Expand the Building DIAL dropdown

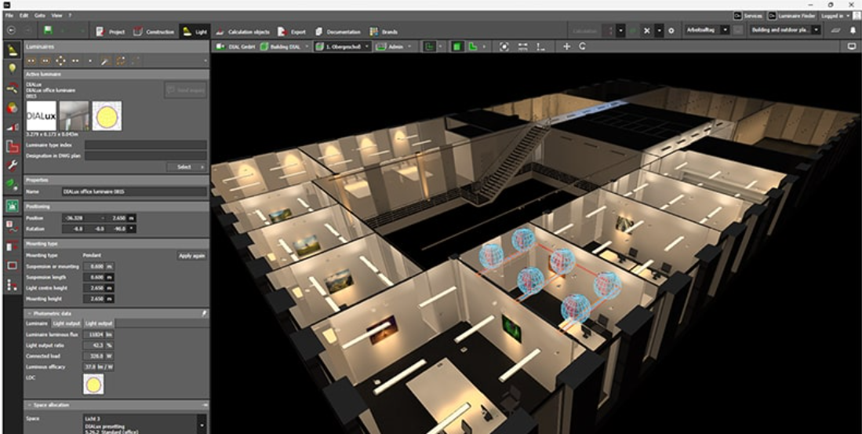coord(286,47)
